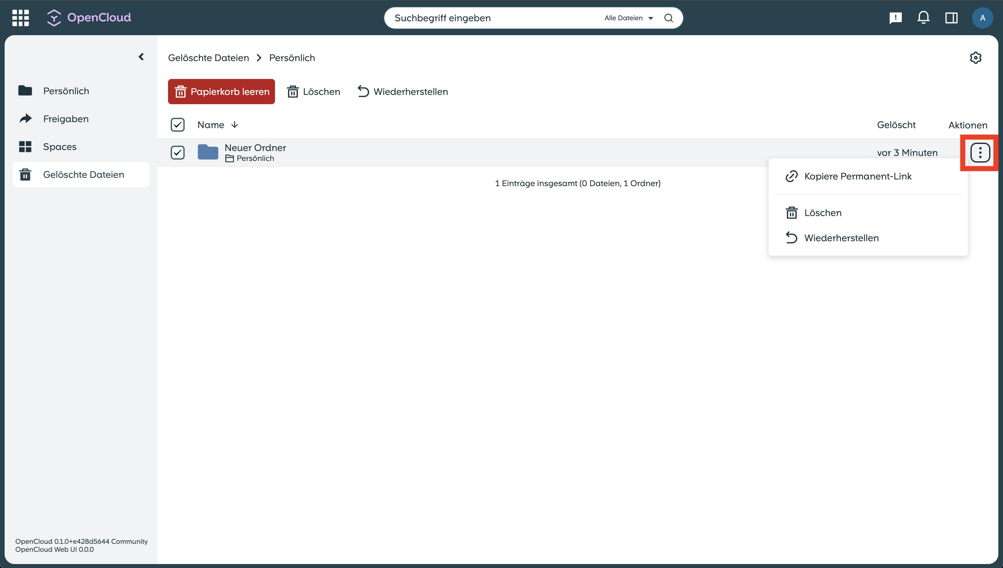Open Freigaben in the sidebar
The image size is (1003, 568).
81,118
